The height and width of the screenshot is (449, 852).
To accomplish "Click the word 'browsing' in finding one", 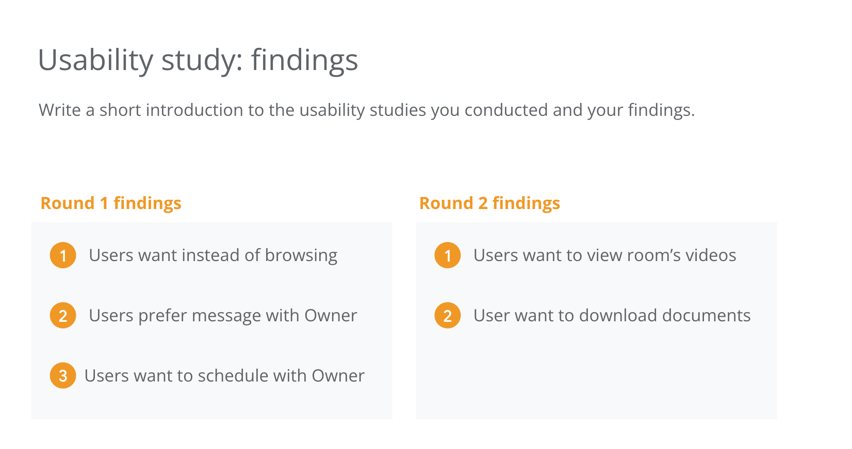I will coord(301,256).
